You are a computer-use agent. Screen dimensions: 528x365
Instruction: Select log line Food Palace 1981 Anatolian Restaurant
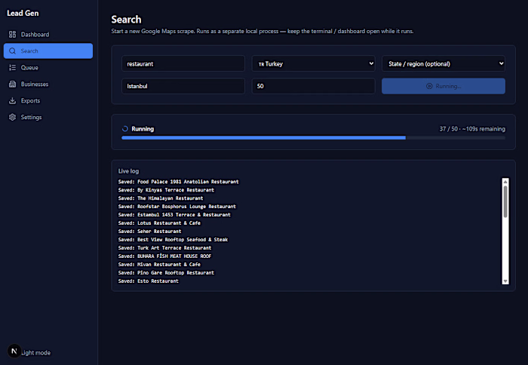(x=178, y=182)
